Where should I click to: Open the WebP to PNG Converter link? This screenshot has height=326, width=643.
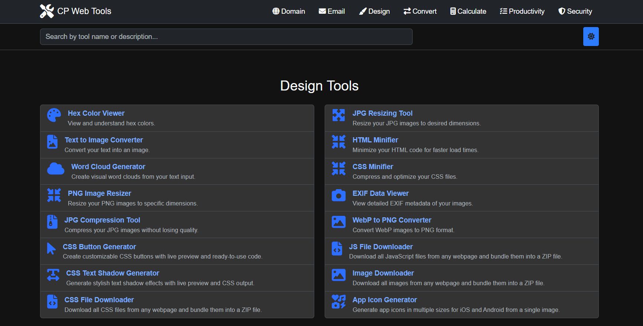(x=391, y=220)
